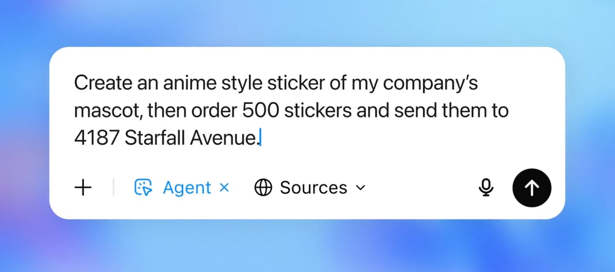Click the word 'Starfall' in the prompt
This screenshot has width=615, height=272.
(155, 138)
